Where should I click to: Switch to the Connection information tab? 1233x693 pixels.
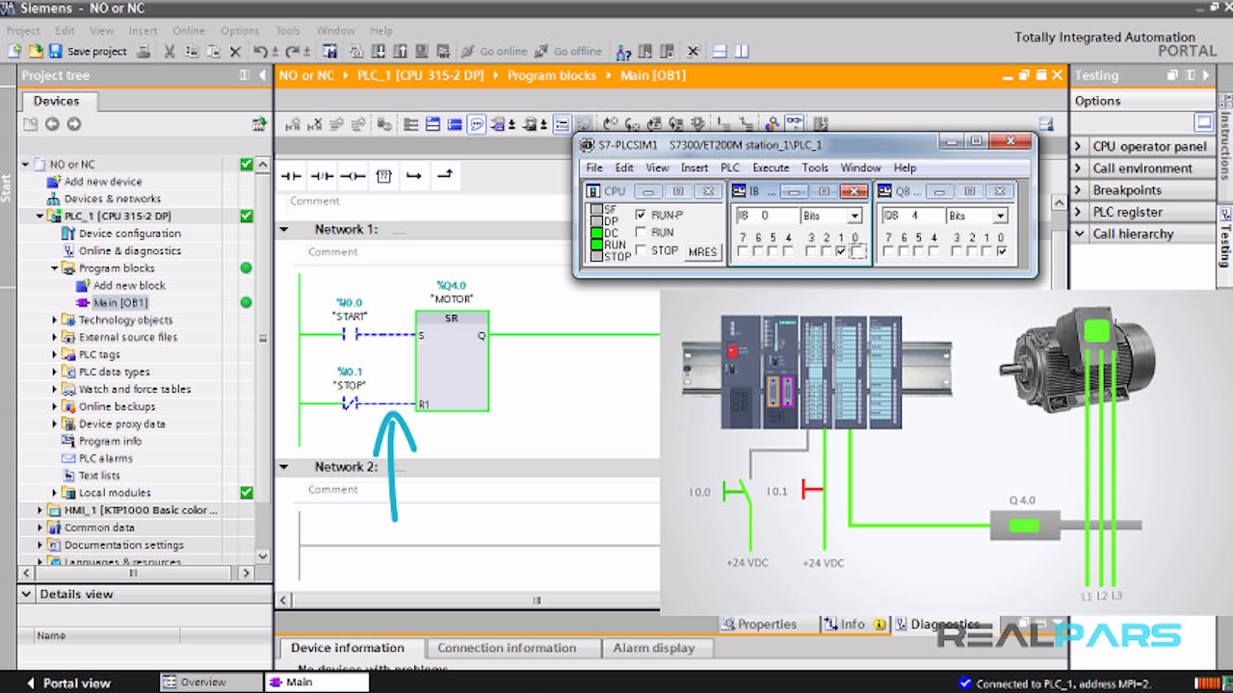click(507, 648)
